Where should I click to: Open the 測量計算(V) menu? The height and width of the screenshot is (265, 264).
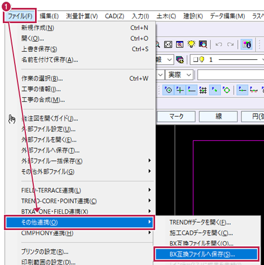click(82, 16)
